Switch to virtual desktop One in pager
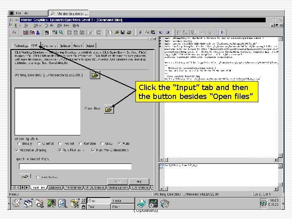Screen dimensions: 292x219 tap(99, 201)
